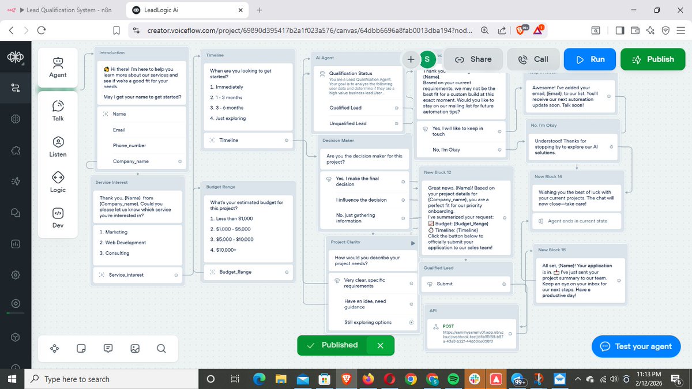Open Firefox from the taskbar
The image size is (692, 389).
[368, 379]
